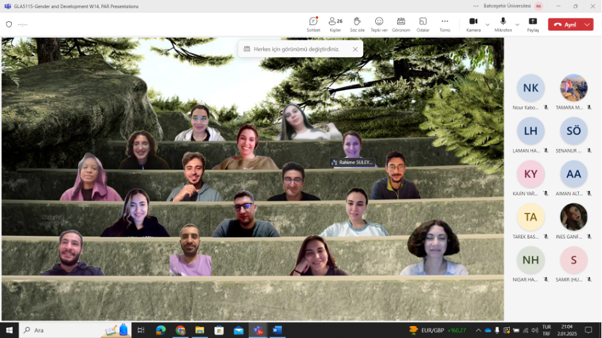Dismiss the view changed notification

[355, 49]
